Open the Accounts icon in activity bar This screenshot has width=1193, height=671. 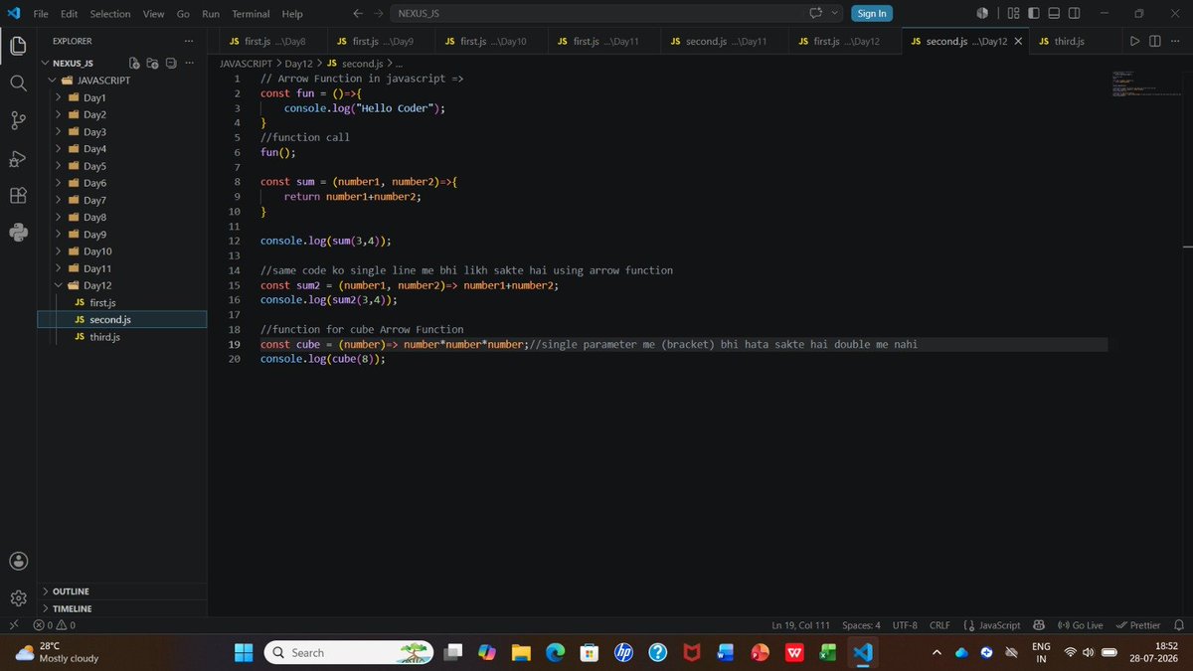pyautogui.click(x=18, y=561)
